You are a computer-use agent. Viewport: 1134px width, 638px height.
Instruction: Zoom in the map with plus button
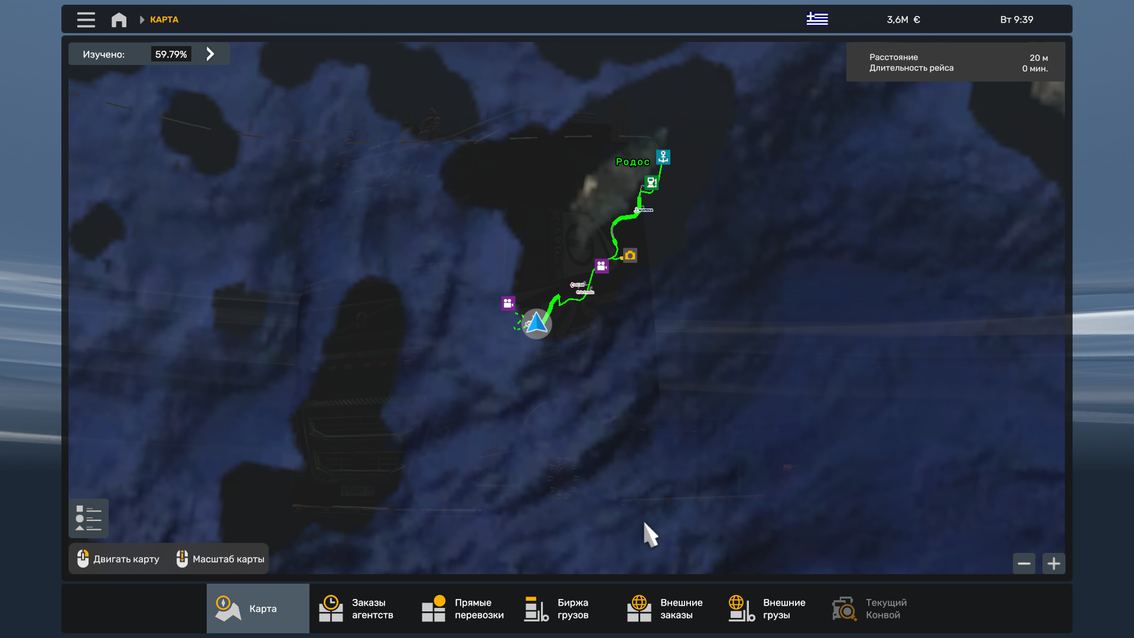pos(1054,564)
